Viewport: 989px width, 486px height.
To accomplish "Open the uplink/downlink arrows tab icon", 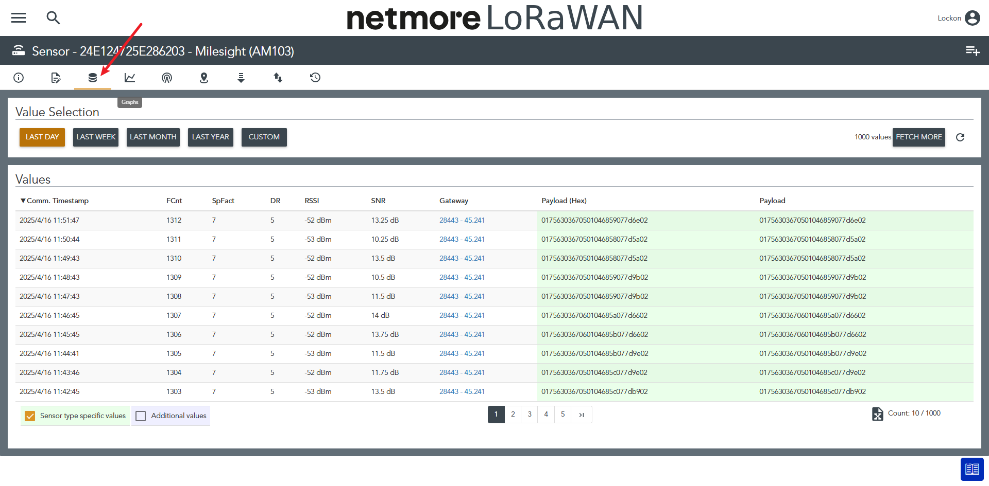I will 278,78.
